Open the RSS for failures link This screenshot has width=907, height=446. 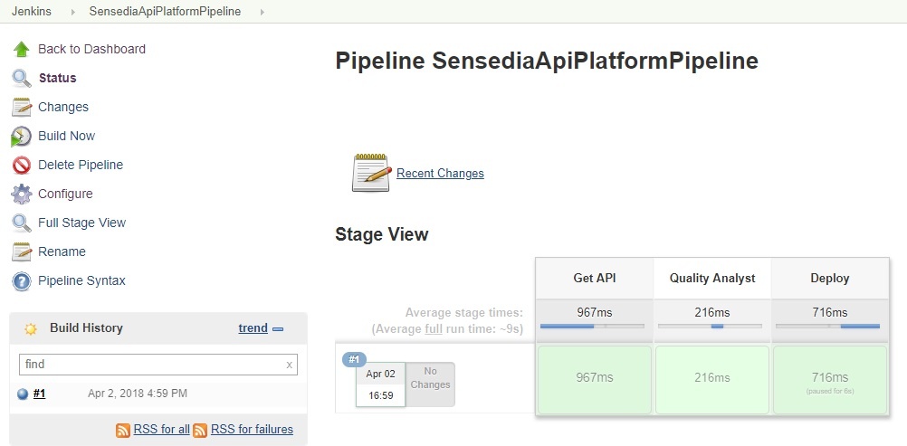pos(252,430)
